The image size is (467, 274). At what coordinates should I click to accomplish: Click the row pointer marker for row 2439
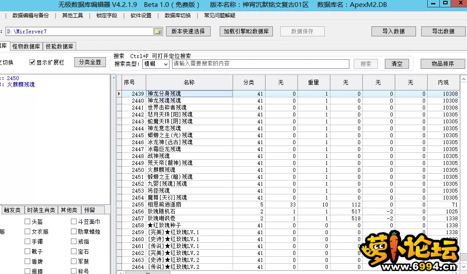pyautogui.click(x=119, y=93)
